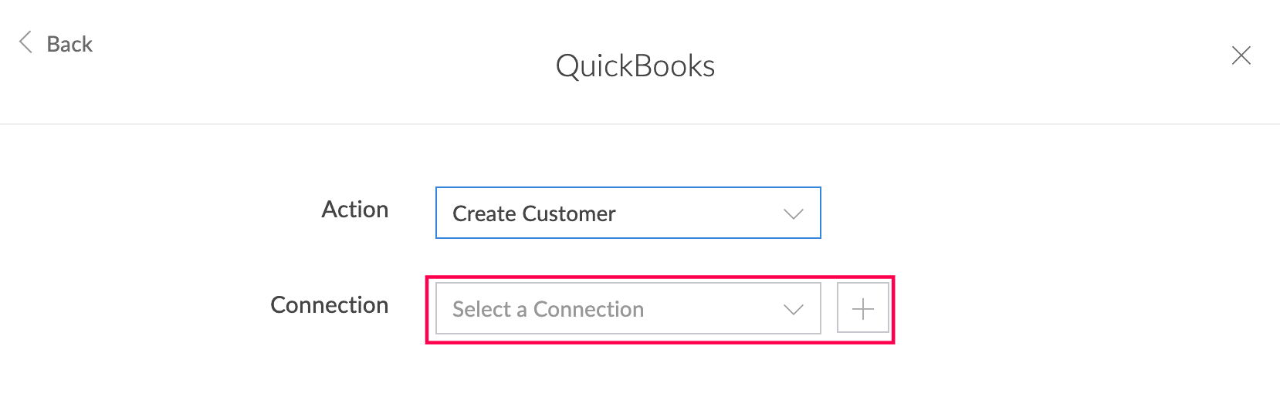Click the chevron arrow in the Action field
Viewport: 1280px width, 393px height.
coord(794,213)
